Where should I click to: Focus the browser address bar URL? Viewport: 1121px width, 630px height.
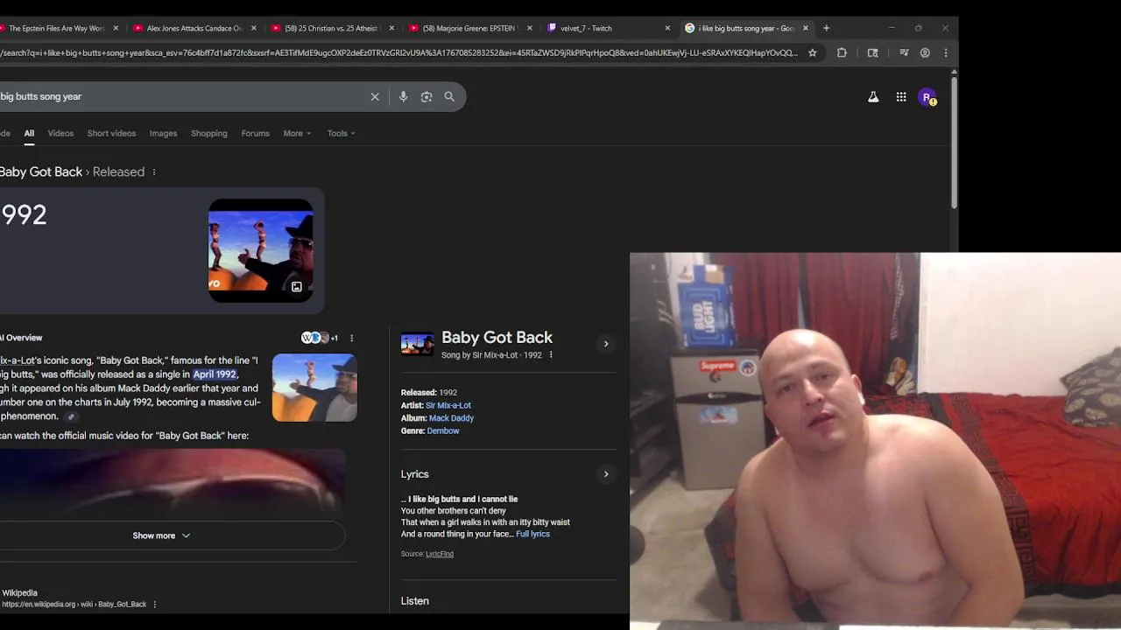(399, 52)
